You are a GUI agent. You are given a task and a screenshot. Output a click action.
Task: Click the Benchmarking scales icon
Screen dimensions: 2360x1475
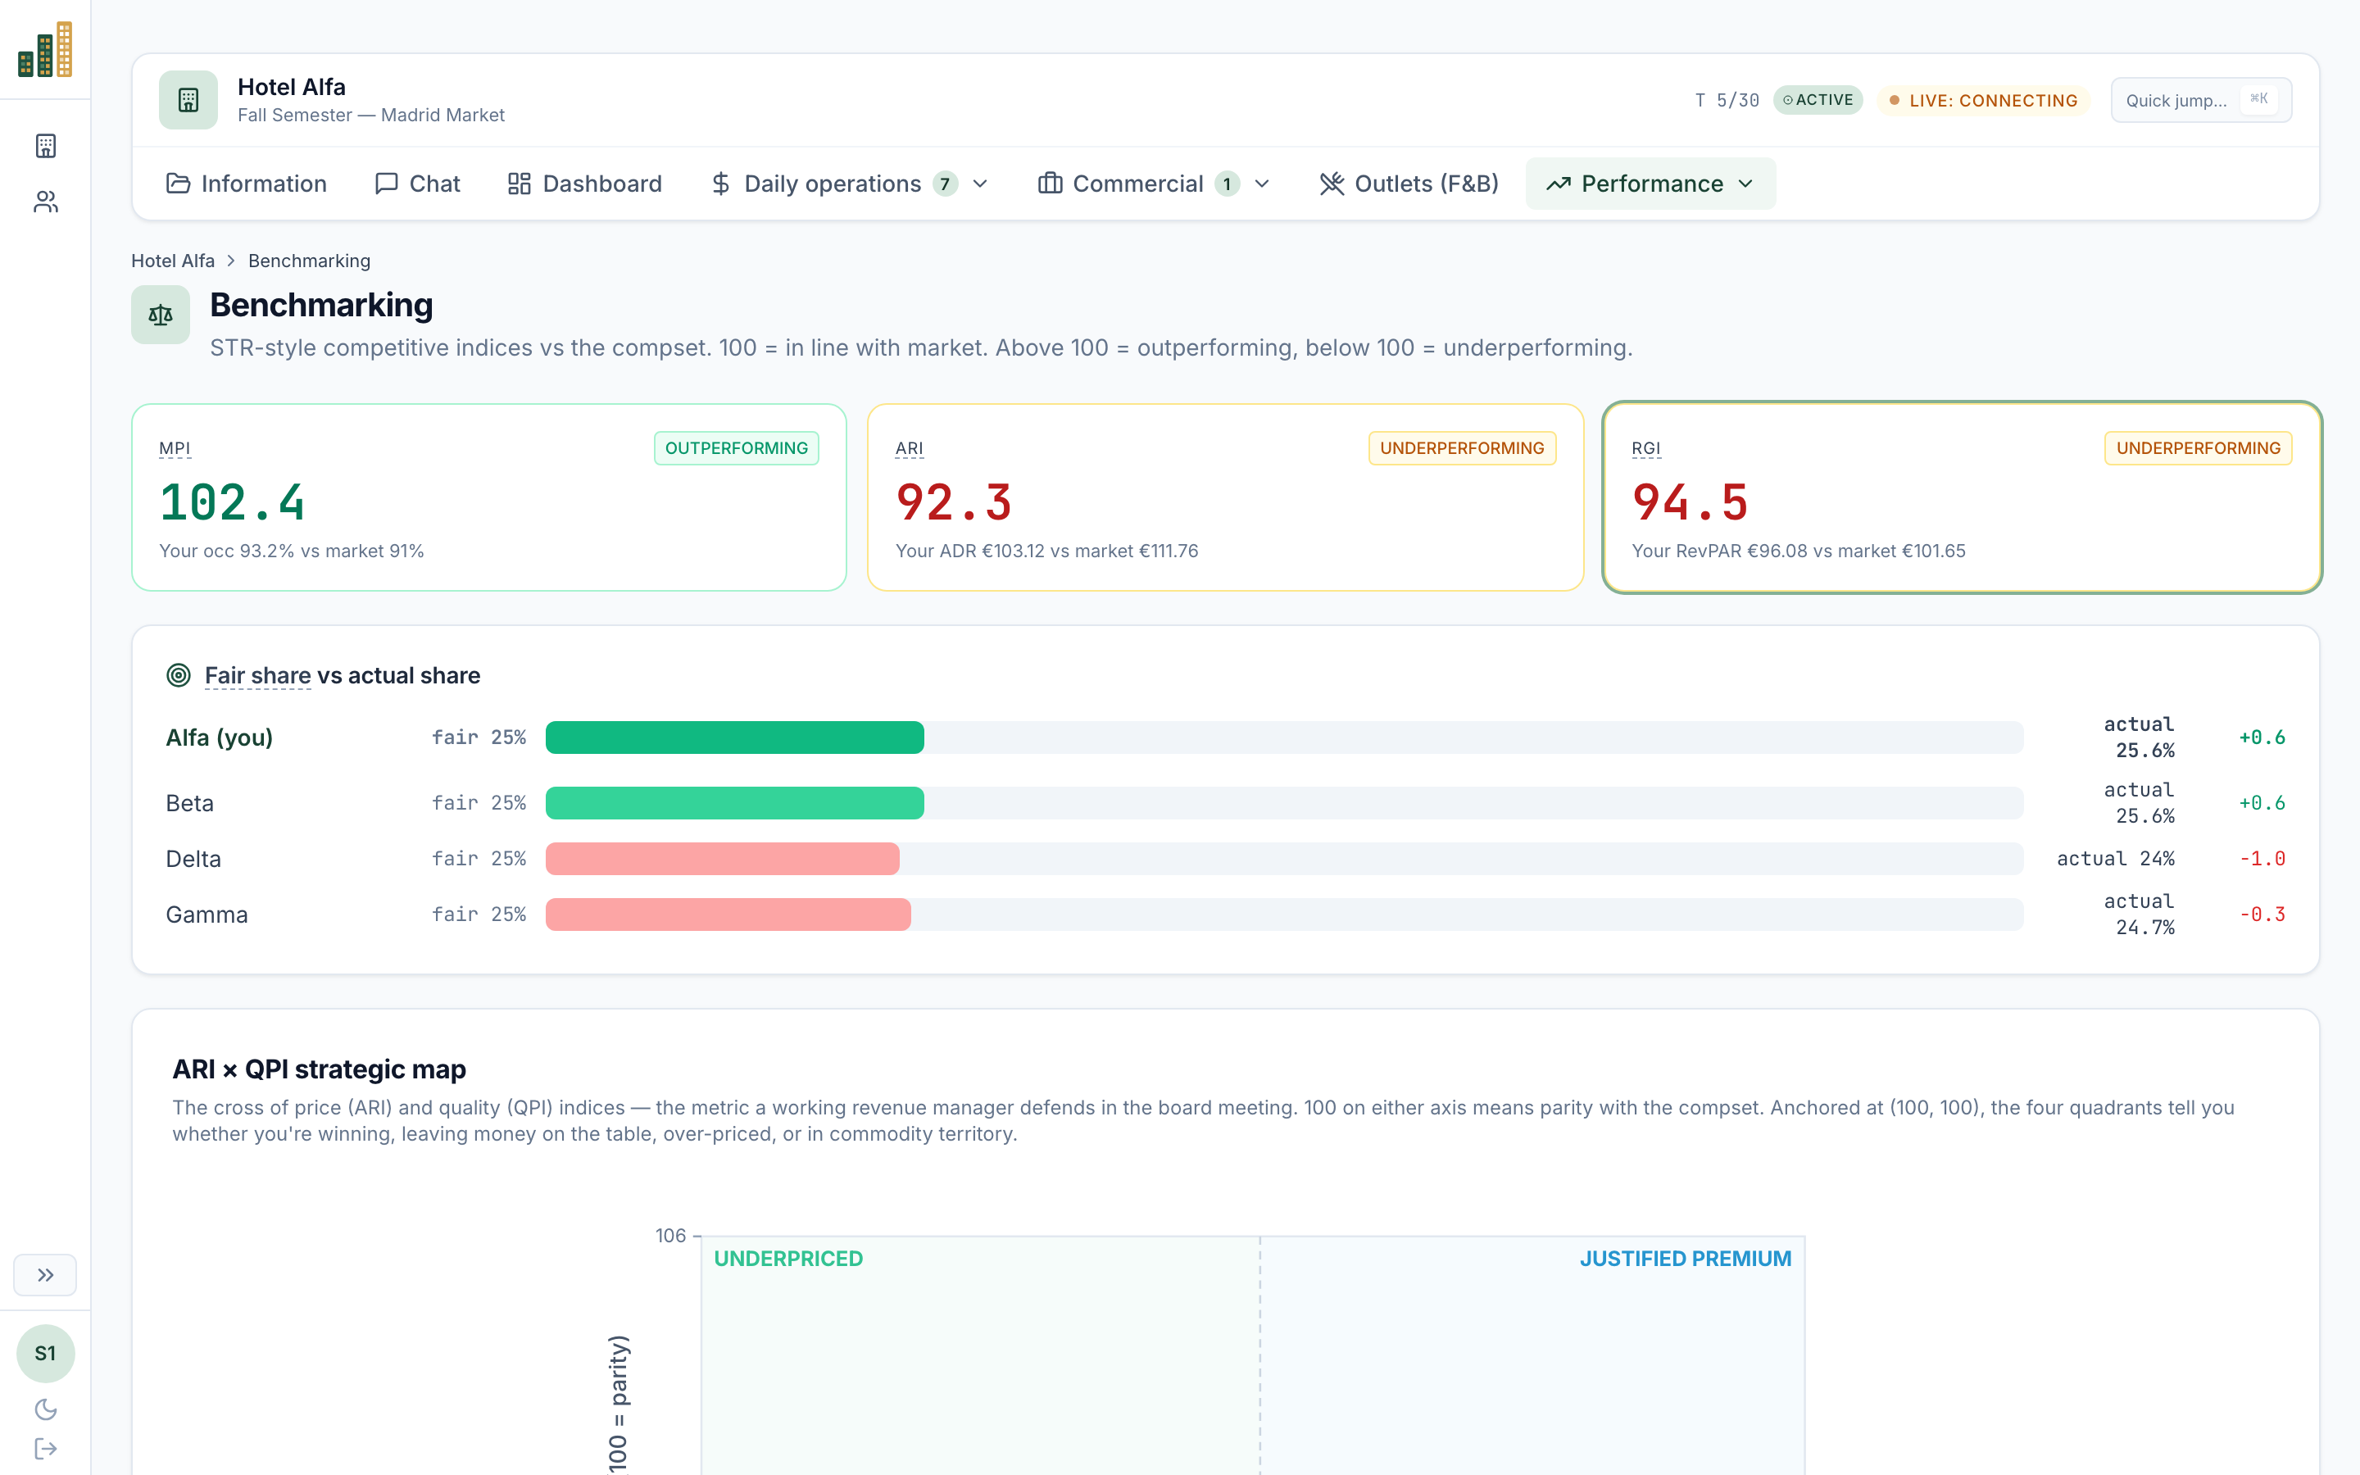(x=161, y=314)
